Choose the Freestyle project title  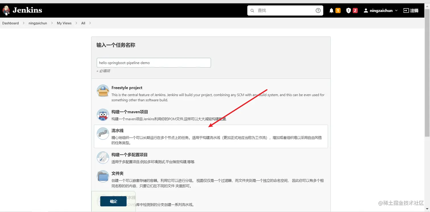(x=127, y=88)
